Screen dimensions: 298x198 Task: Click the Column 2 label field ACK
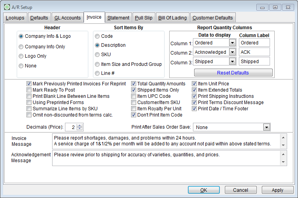(254, 52)
